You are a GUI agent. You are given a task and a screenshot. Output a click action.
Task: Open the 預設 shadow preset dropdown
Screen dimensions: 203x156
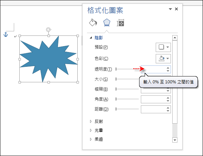pyautogui.click(x=163, y=47)
